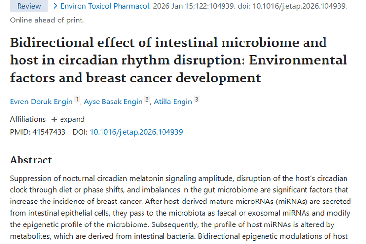Screen dimensions: 366x244
Task: Open author Evren Doruk Engin's link
Action: pos(41,102)
